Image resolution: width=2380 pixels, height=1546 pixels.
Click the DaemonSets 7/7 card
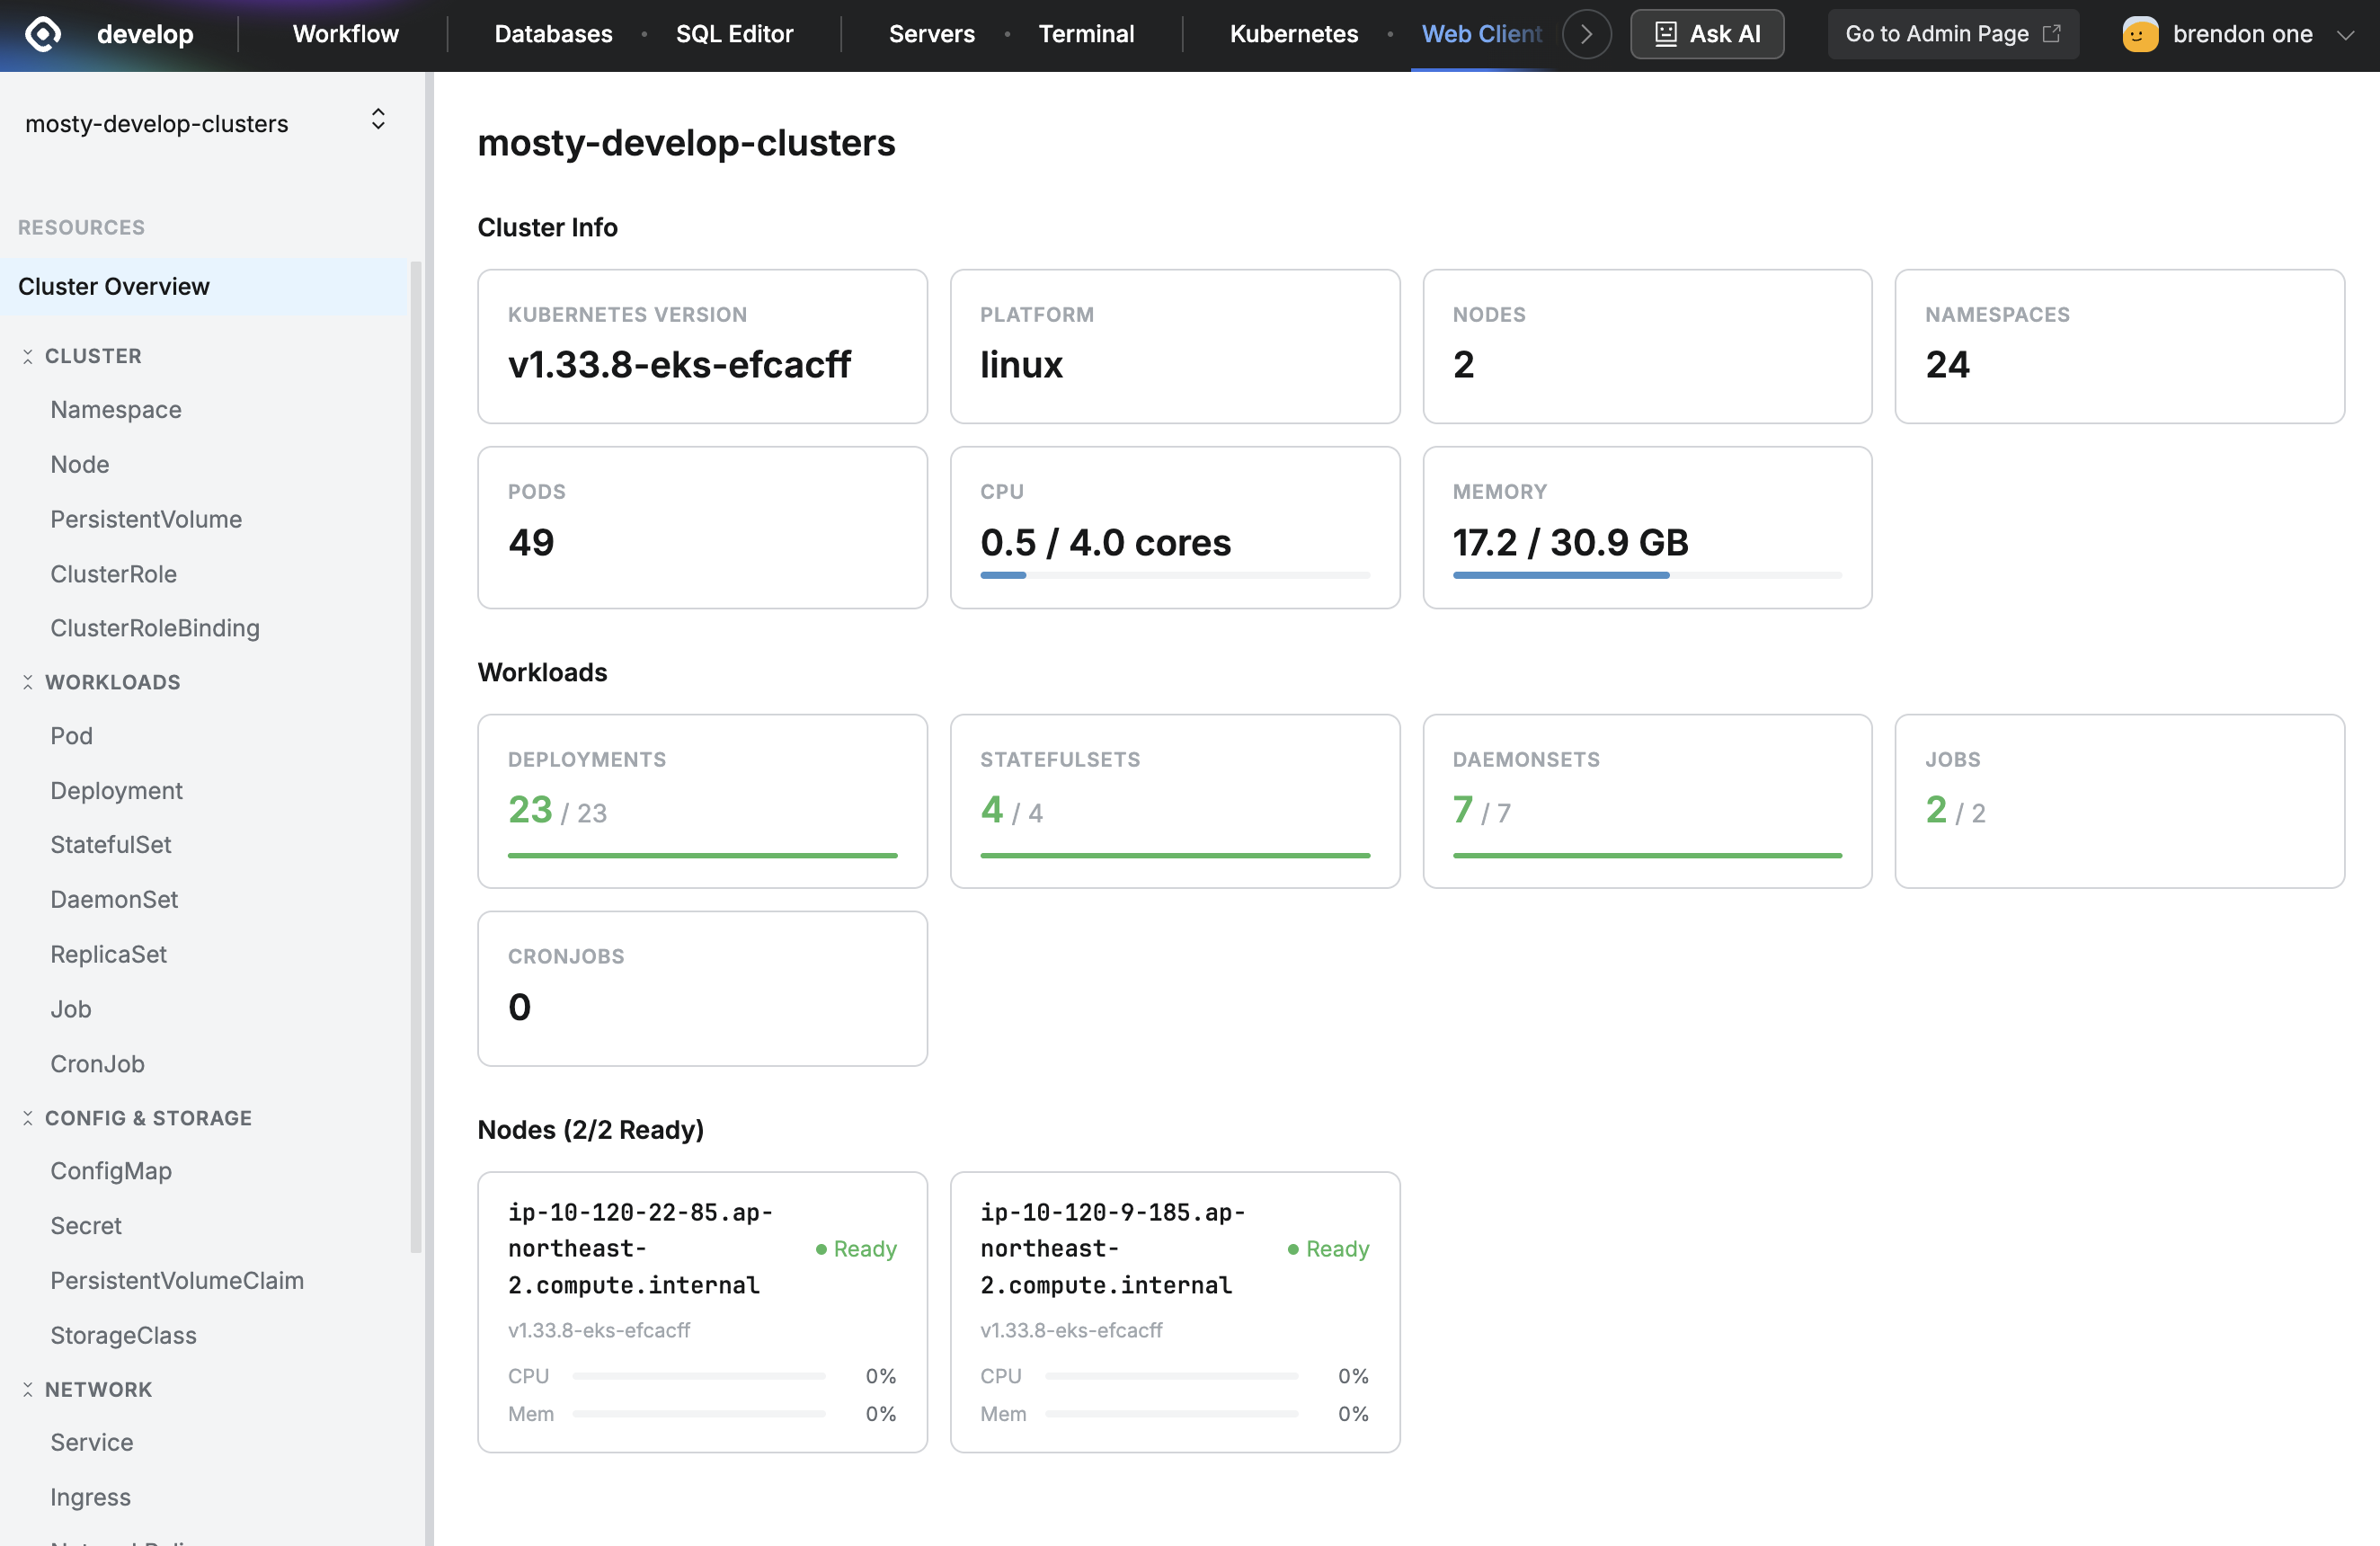1647,801
